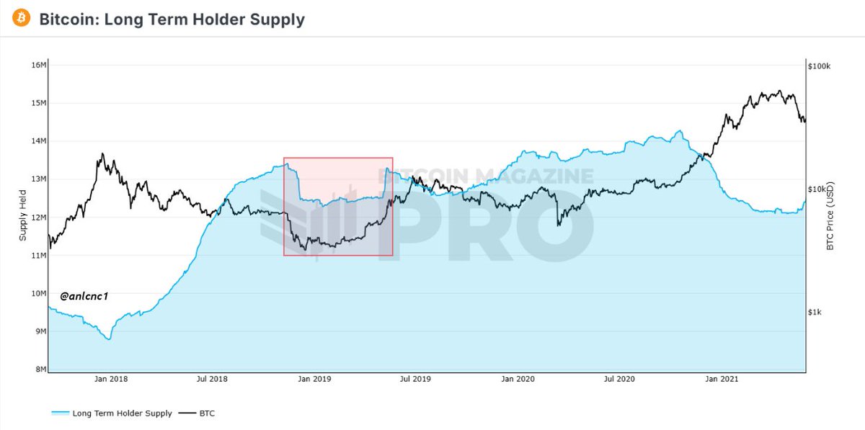Click the chart title Bitcoin: Long Term Holder Supply
The height and width of the screenshot is (430, 865).
[x=172, y=19]
